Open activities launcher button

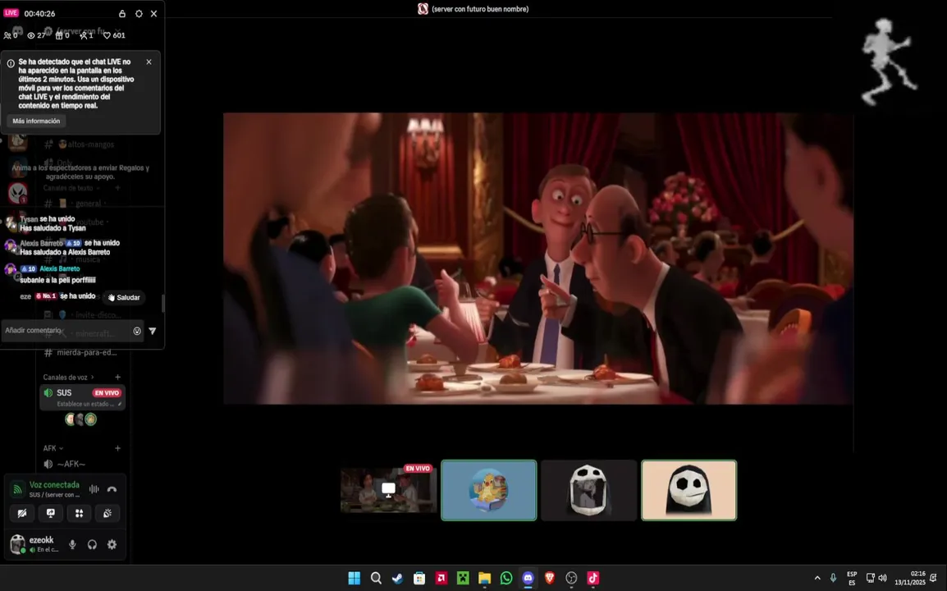tap(79, 513)
